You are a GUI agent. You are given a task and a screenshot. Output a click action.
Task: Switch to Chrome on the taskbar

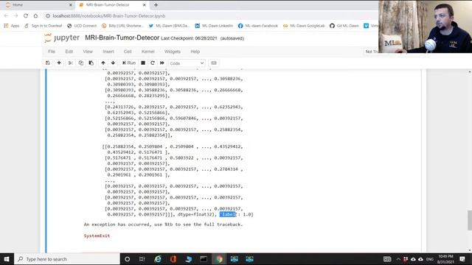[219, 259]
